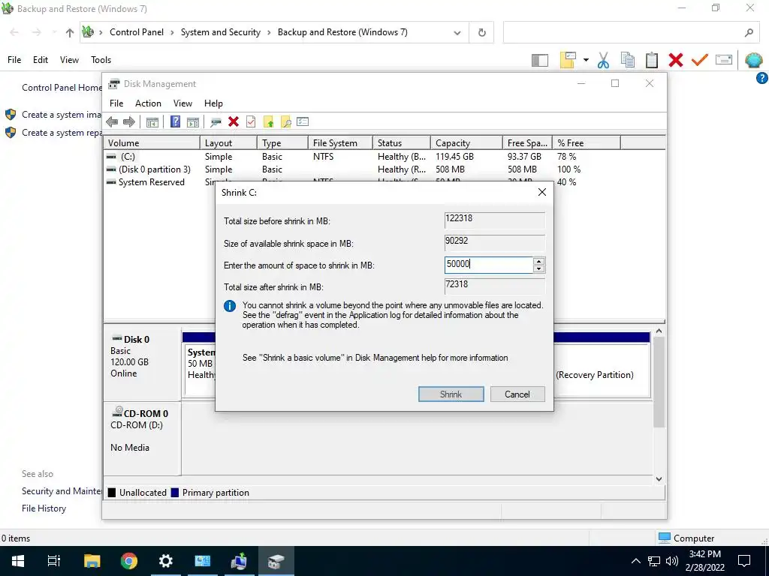Open File History link under See also
The image size is (769, 576).
click(44, 508)
